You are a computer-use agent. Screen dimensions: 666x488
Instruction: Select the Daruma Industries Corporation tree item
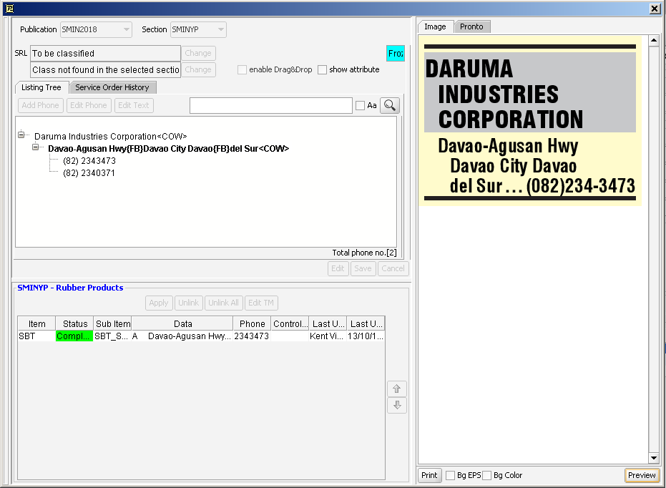[x=110, y=137]
